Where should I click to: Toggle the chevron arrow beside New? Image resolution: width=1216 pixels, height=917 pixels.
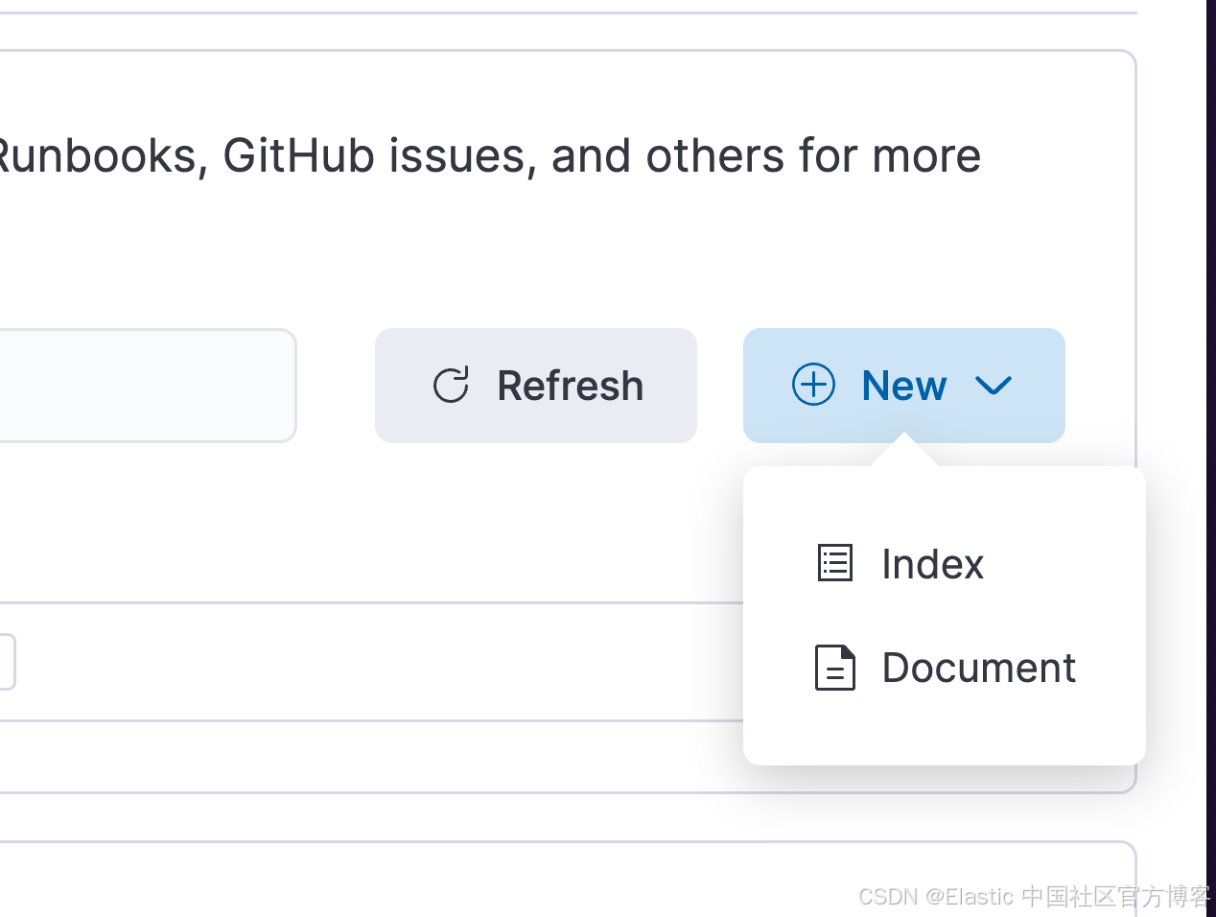(x=994, y=386)
